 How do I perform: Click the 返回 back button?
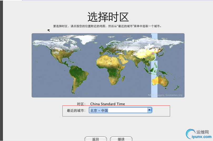click(x=96, y=139)
